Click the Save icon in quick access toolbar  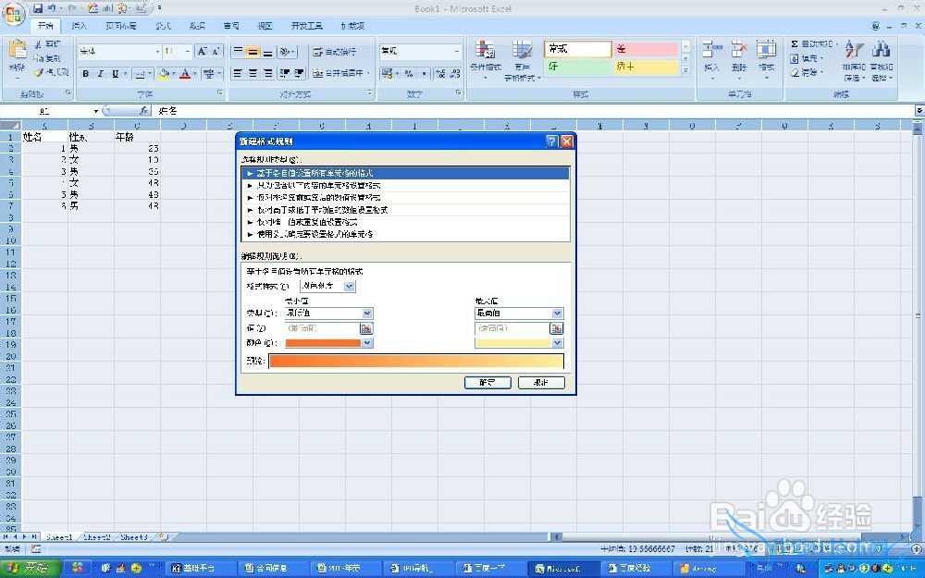click(x=38, y=8)
